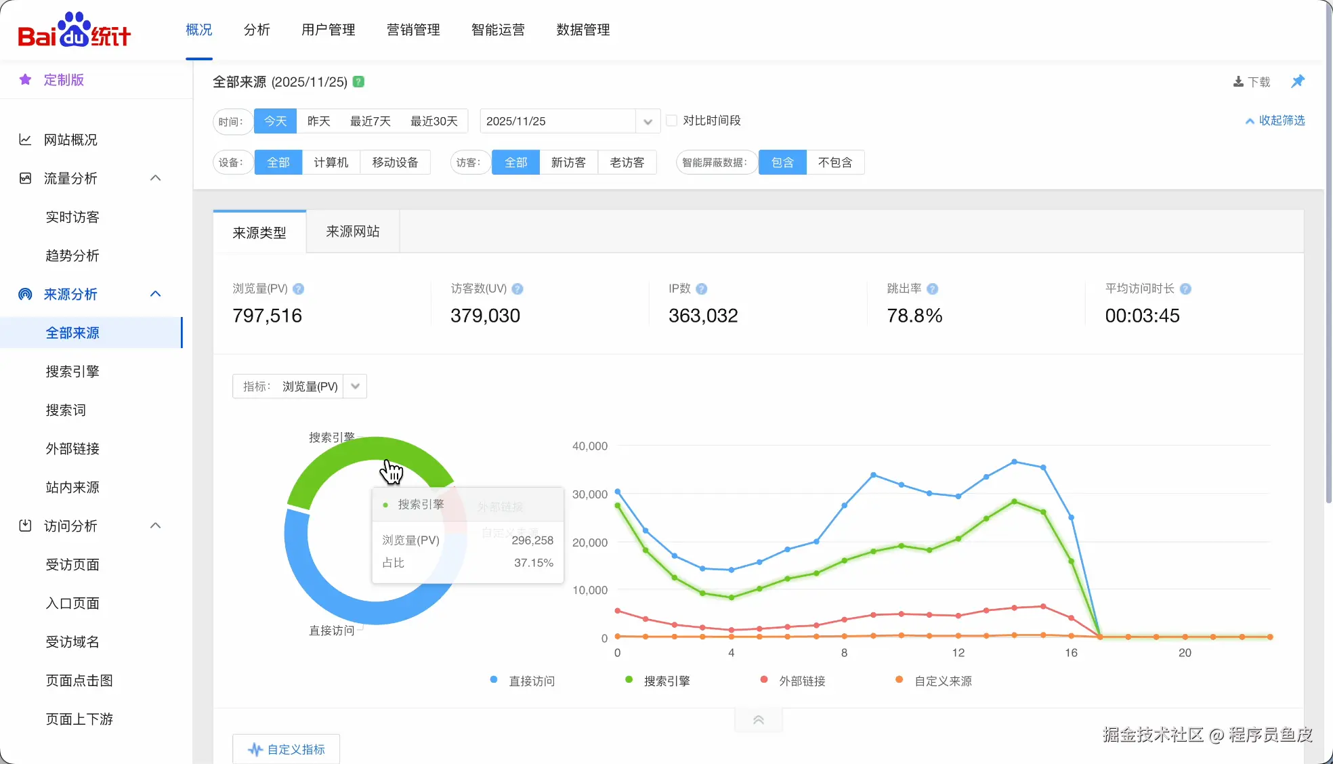Click the green help icon beside the title
This screenshot has height=764, width=1333.
[x=359, y=82]
